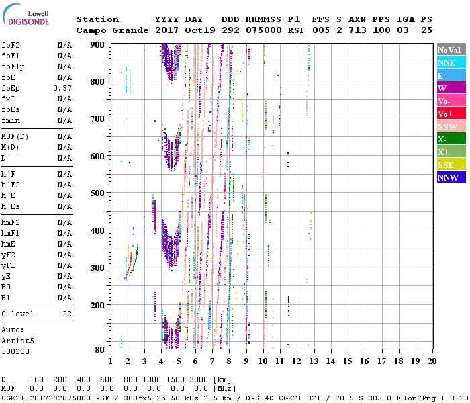The width and height of the screenshot is (470, 403).
Task: Click the foF2 parameter row
Action: [x=36, y=45]
